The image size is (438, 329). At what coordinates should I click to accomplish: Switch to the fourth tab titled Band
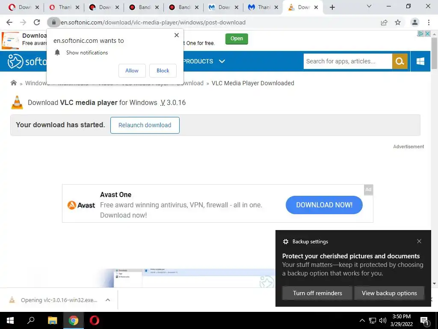point(144,7)
